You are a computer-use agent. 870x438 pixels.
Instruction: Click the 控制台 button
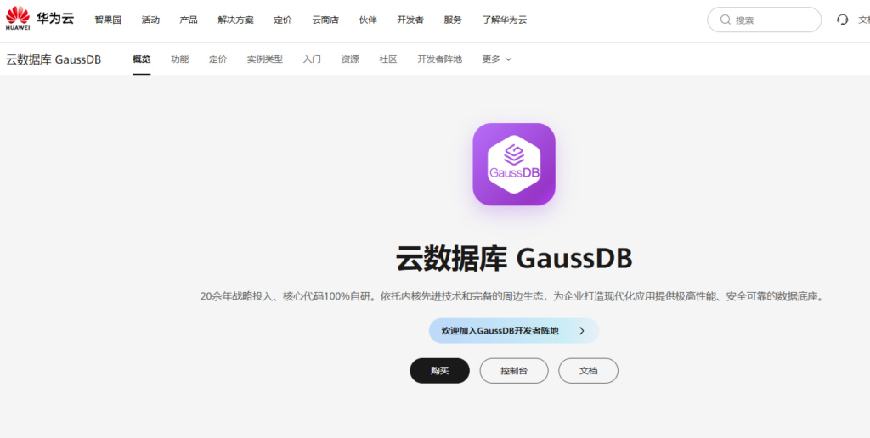514,371
